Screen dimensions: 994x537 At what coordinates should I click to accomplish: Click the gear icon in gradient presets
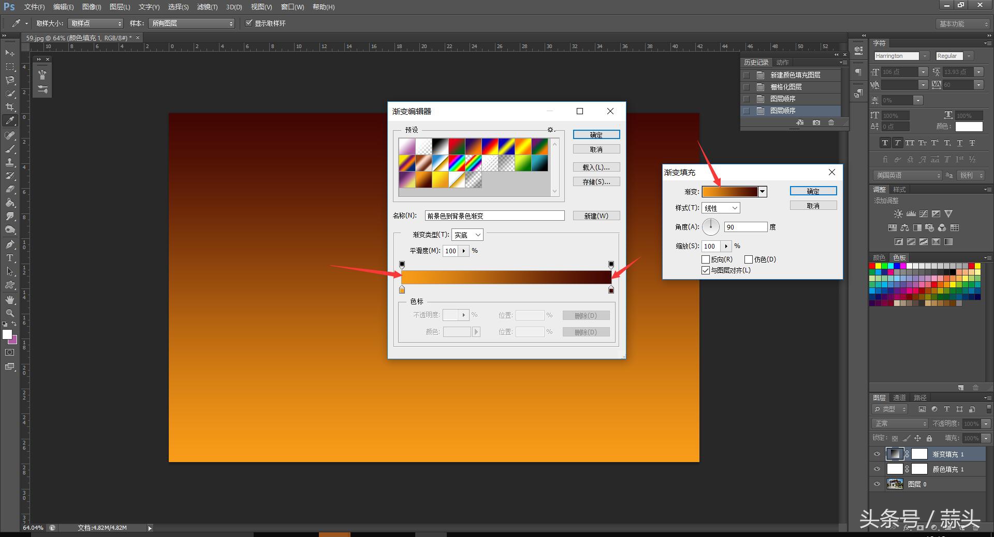[x=550, y=130]
